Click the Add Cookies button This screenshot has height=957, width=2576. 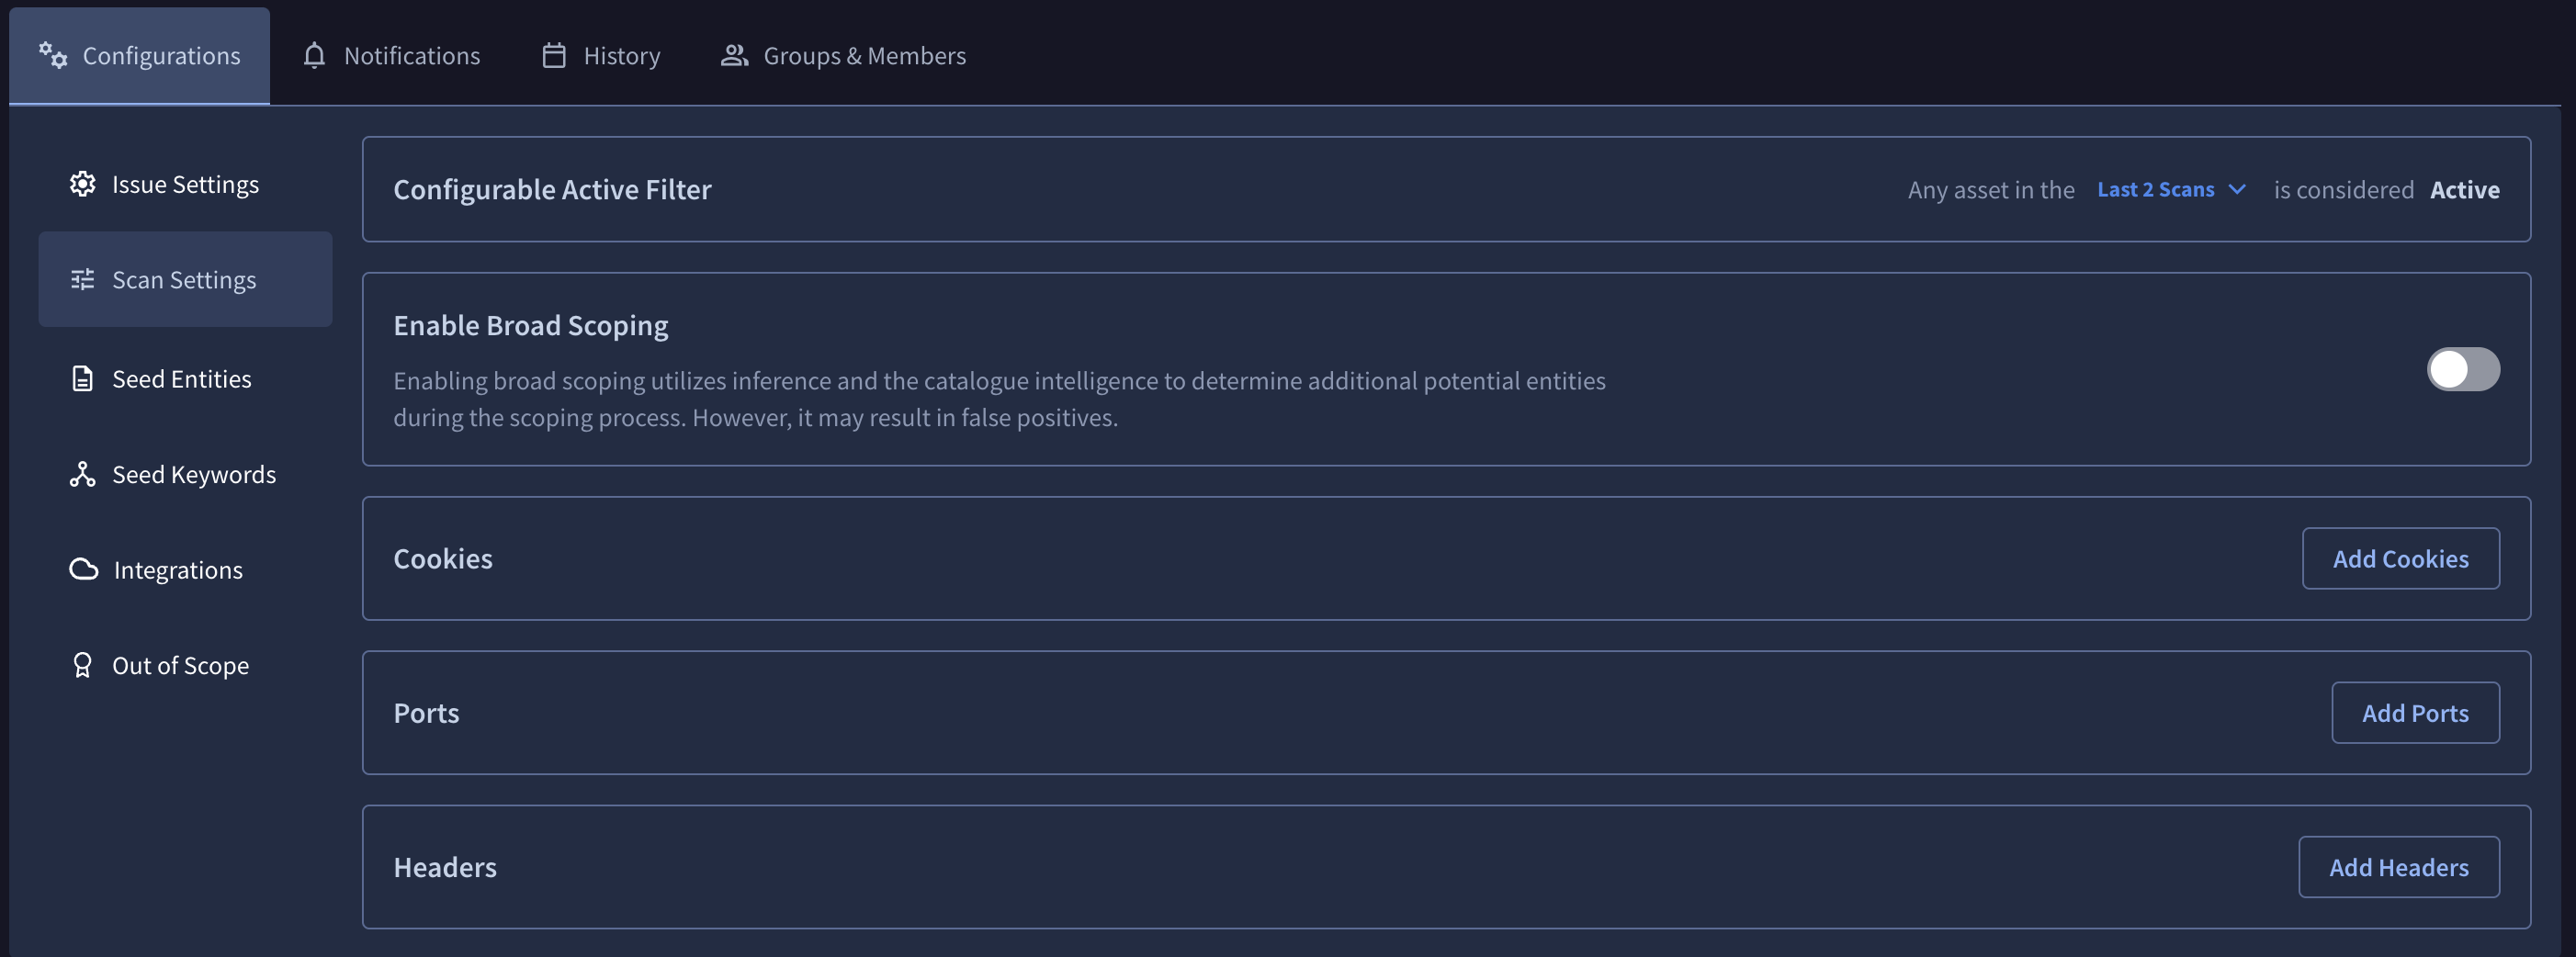2400,559
